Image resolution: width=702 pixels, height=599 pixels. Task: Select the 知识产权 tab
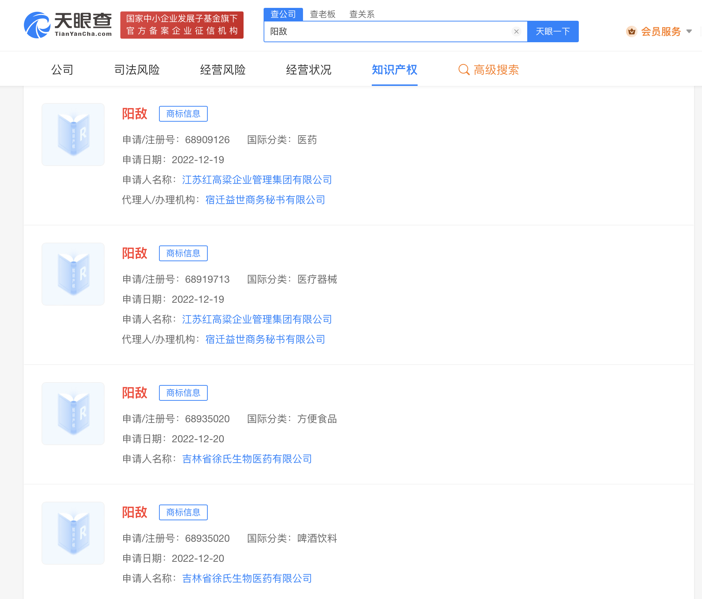[395, 69]
